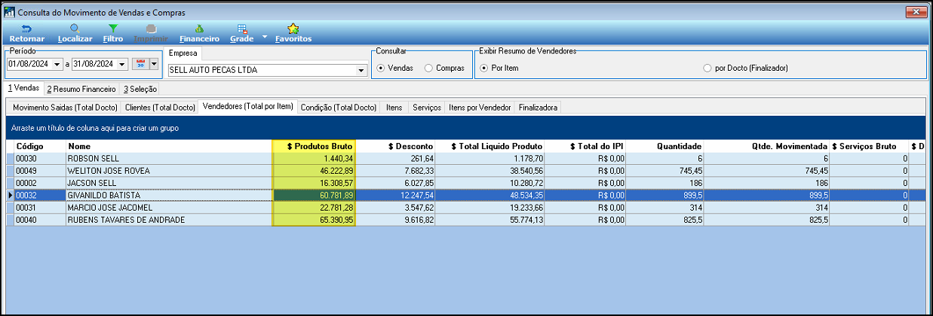This screenshot has width=933, height=316.
Task: Sort by the $ Desconto header
Action: click(x=395, y=146)
